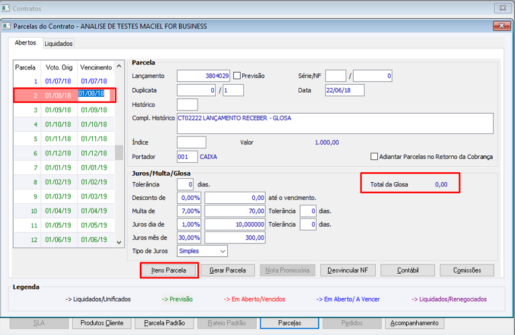This screenshot has height=335, width=515.
Task: Select the Abertos tab
Action: pyautogui.click(x=26, y=43)
